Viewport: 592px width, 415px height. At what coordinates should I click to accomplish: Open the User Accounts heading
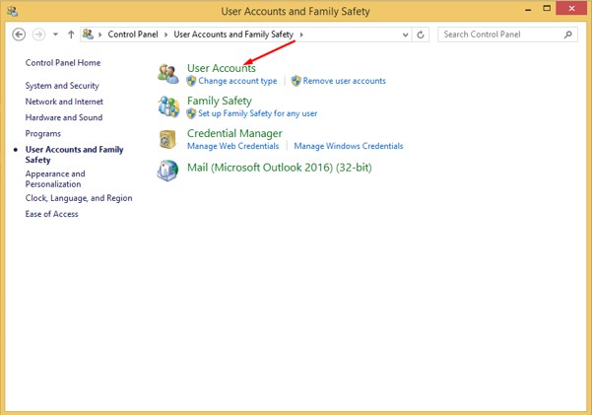tap(222, 68)
